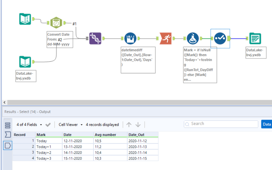Click the Date_Out column header
272x170 pixels.
(x=143, y=135)
